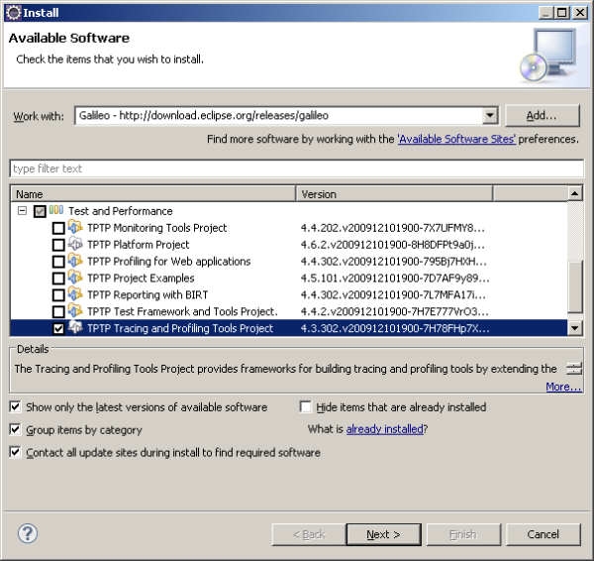
Task: Click the Test and Performance category icon
Action: [56, 210]
